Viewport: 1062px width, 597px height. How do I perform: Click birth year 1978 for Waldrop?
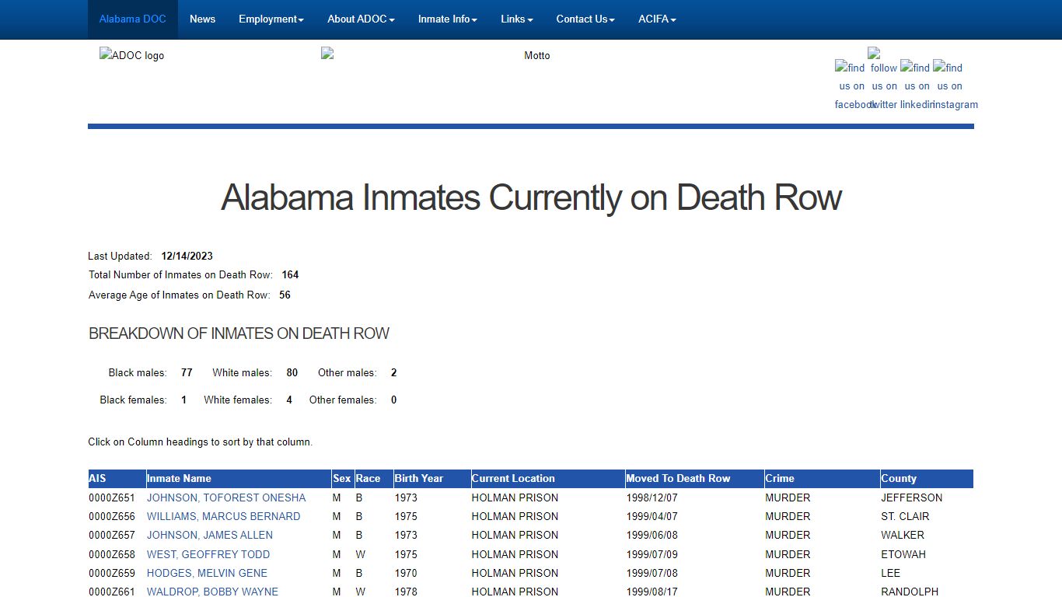pyautogui.click(x=406, y=592)
